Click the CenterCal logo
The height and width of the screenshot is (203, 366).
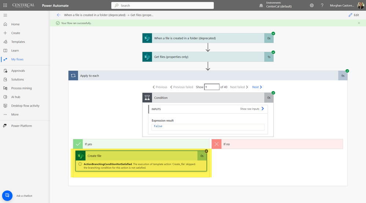point(23,5)
